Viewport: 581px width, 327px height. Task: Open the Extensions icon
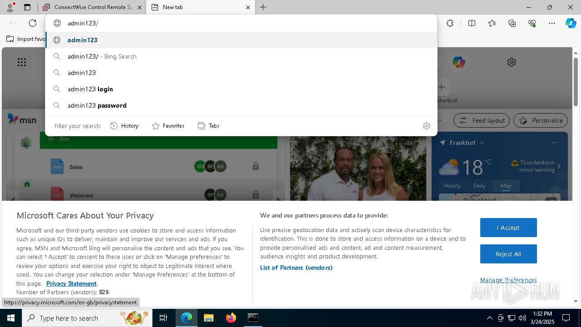[x=450, y=23]
